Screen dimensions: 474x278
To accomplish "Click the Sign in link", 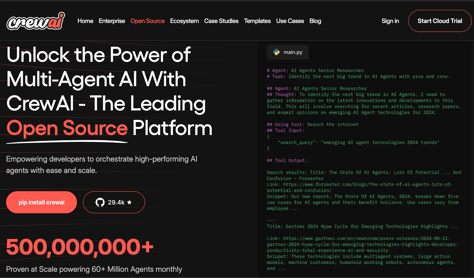I will (390, 21).
